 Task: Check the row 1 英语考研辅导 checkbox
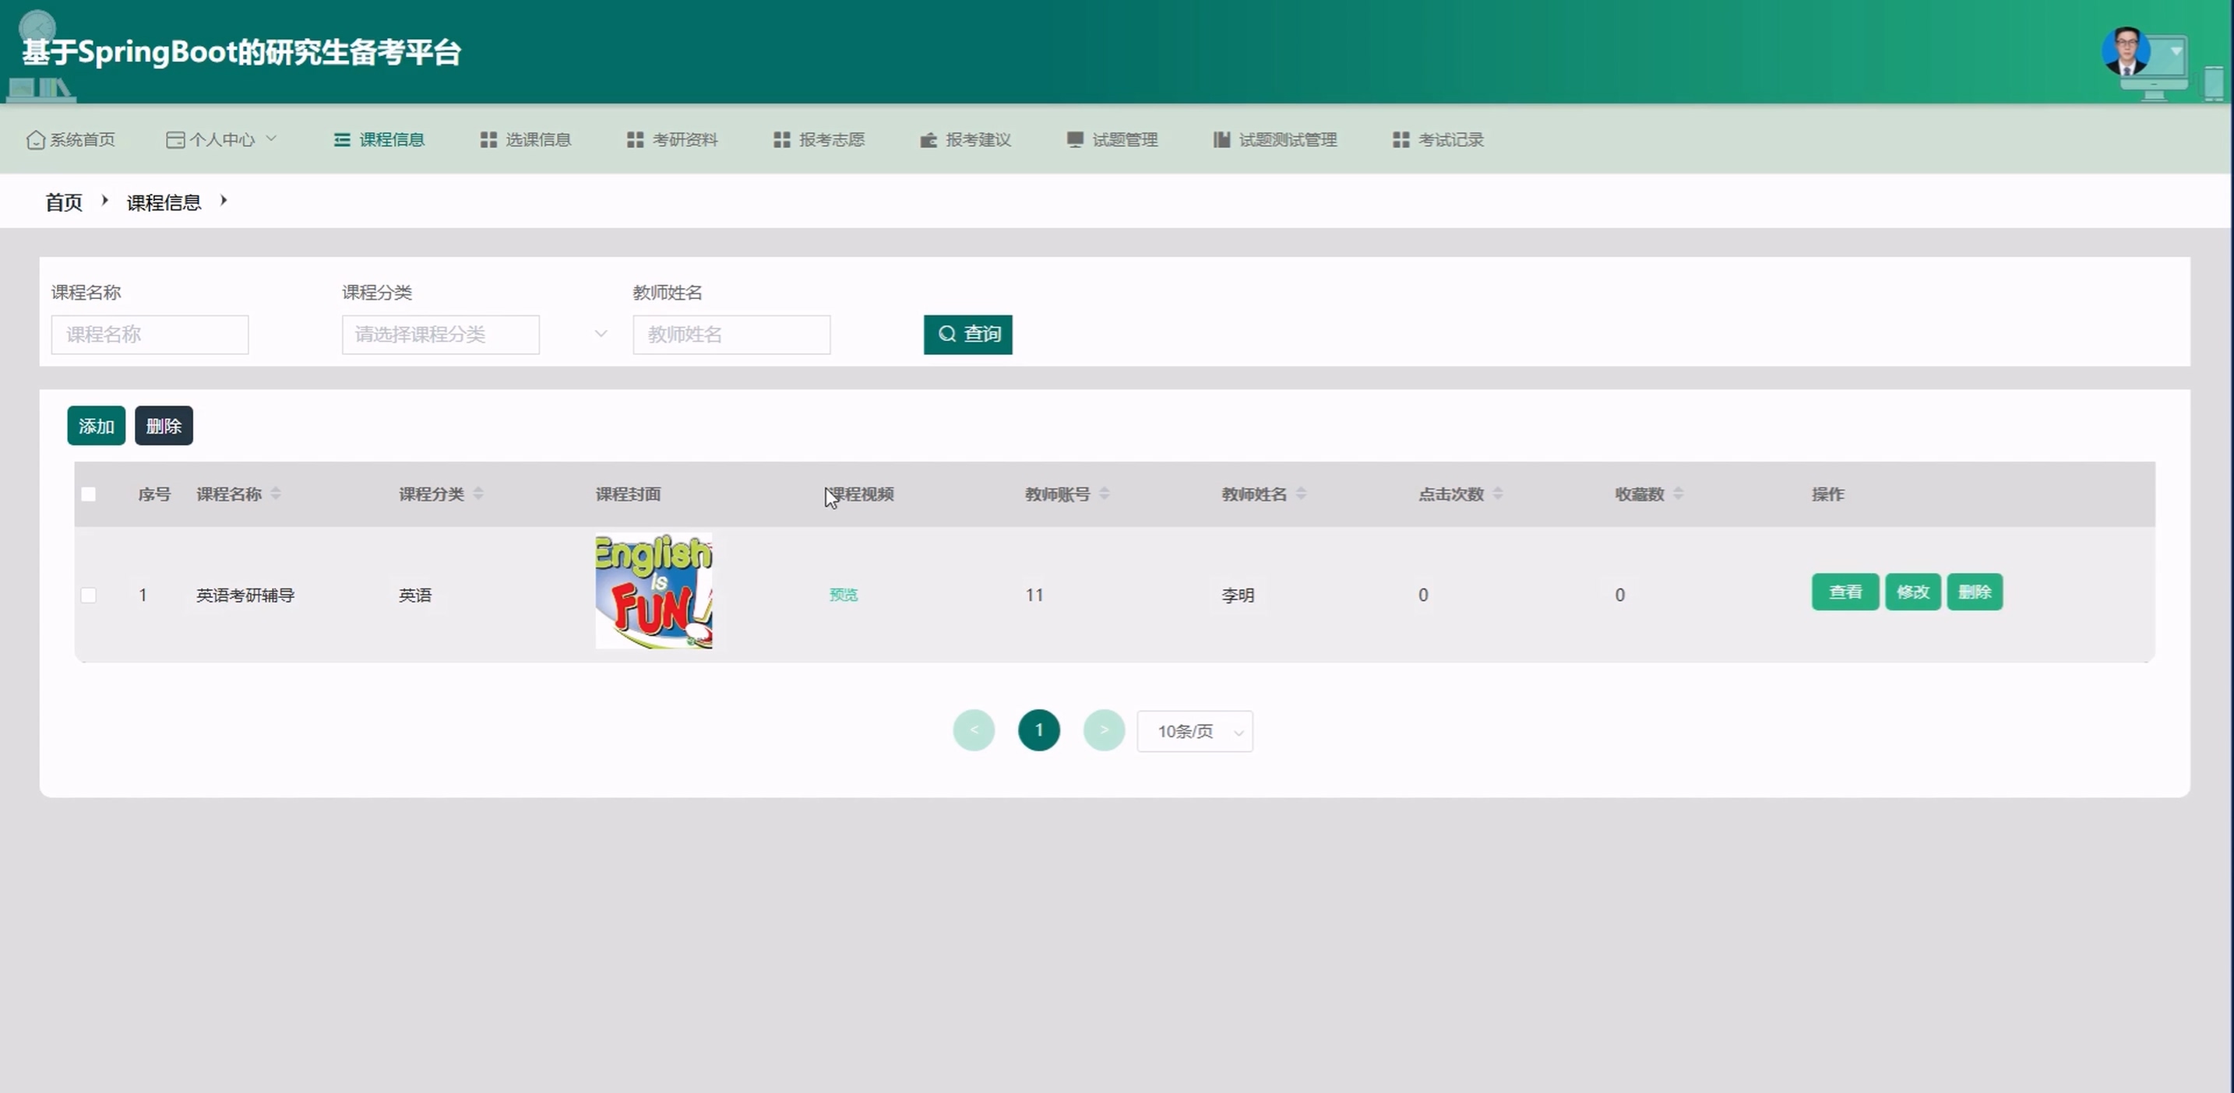tap(89, 596)
